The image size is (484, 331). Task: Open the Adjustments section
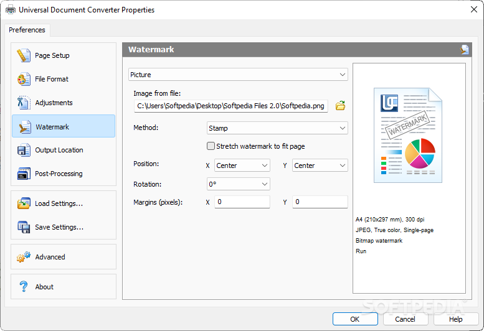coord(64,103)
